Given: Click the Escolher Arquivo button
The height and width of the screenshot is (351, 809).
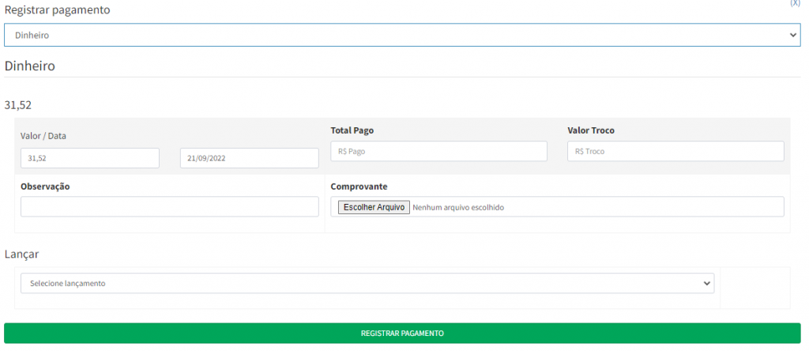Looking at the screenshot, I should [374, 207].
